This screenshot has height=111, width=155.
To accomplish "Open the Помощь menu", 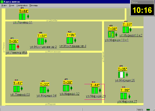I will click(x=34, y=6).
